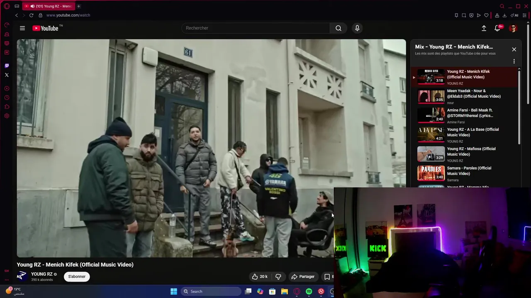The image size is (531, 298).
Task: Open the YouTube upload/create button
Action: [484, 28]
